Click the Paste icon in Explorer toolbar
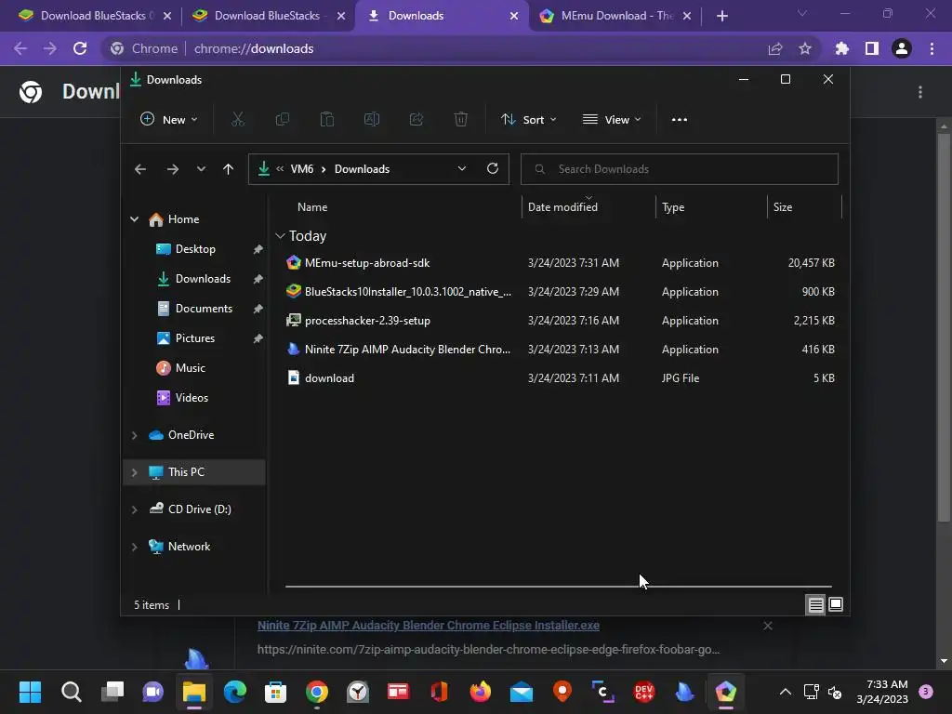952x714 pixels. pyautogui.click(x=326, y=120)
